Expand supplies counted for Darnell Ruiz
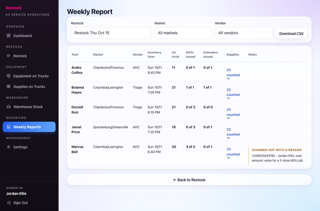 (x=233, y=113)
